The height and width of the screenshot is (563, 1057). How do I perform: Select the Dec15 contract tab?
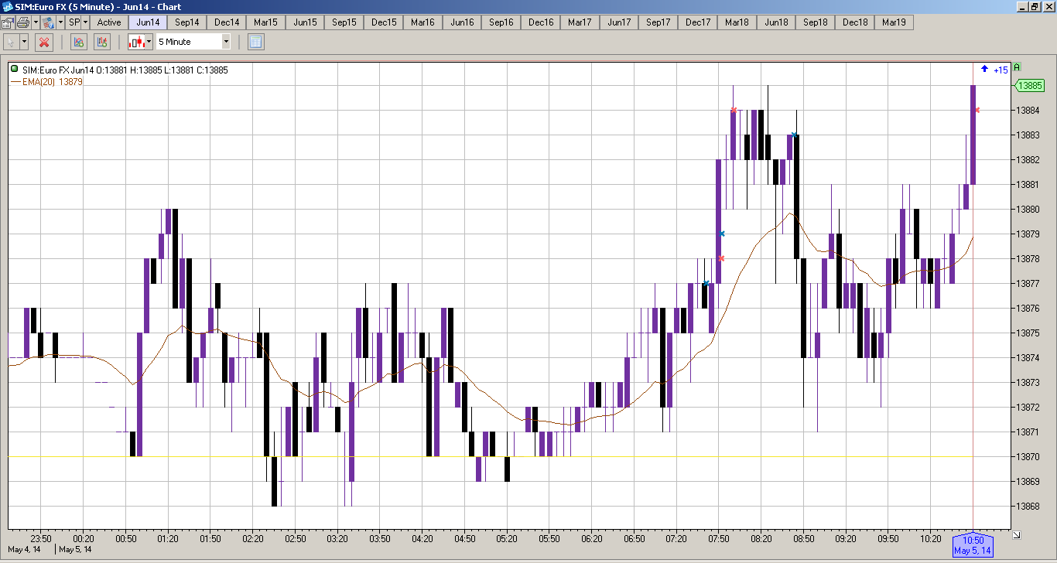[x=384, y=22]
